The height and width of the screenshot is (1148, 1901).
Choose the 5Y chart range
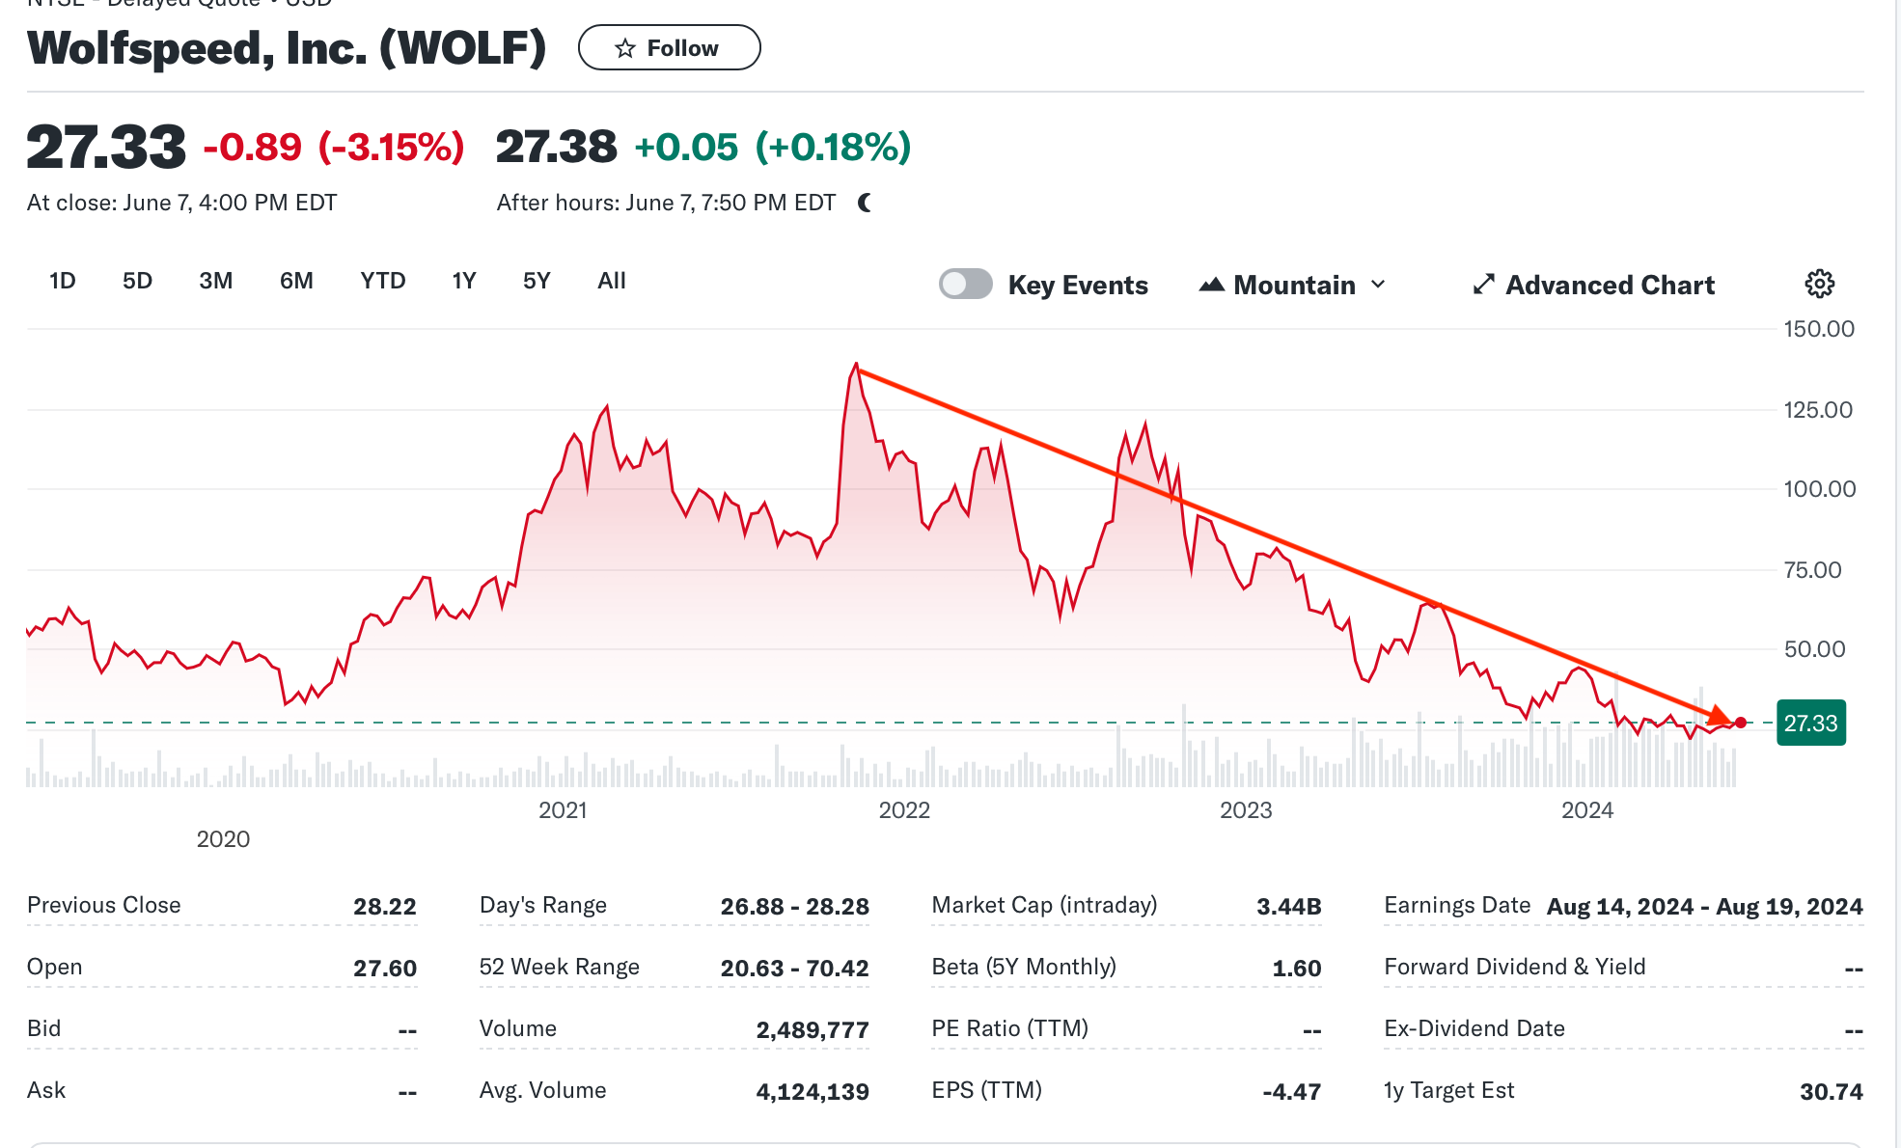point(536,281)
